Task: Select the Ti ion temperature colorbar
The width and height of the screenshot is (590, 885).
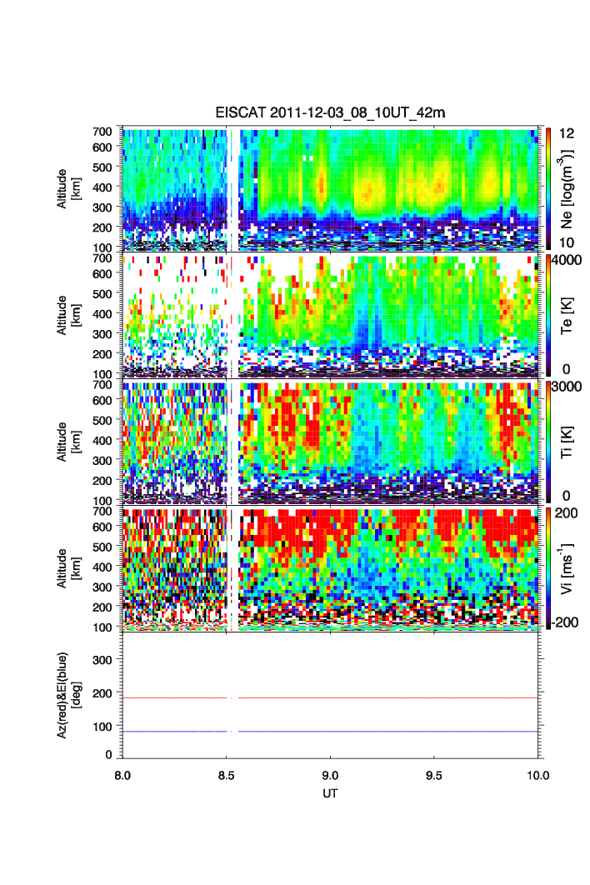Action: [x=547, y=442]
